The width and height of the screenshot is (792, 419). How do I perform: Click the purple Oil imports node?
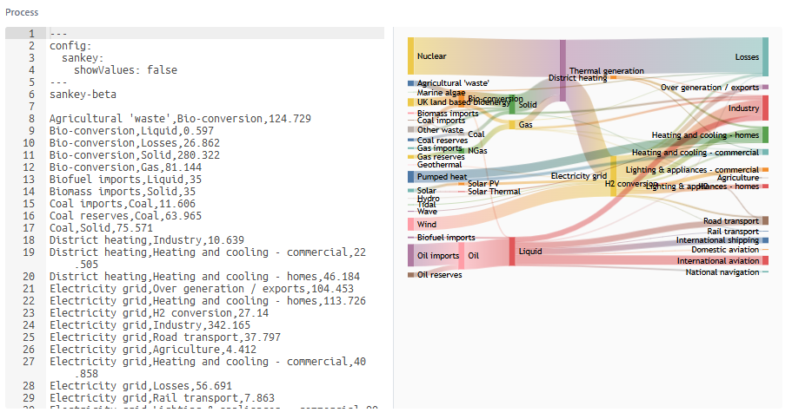411,255
